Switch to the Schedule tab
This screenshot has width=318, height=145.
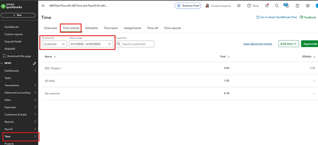coord(92,28)
